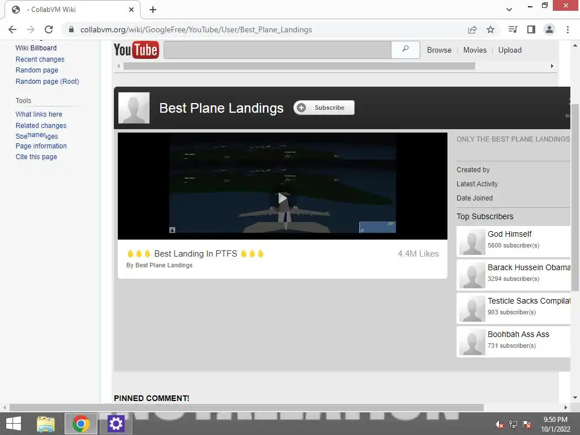Screen dimensions: 580x435
Task: Click the browser forward arrow
Action: pyautogui.click(x=31, y=29)
